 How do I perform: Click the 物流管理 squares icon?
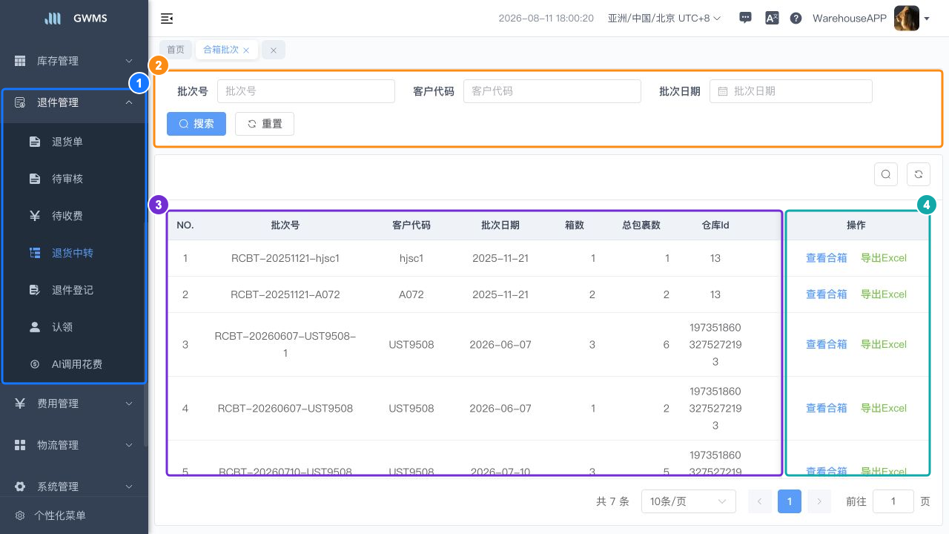[x=20, y=445]
